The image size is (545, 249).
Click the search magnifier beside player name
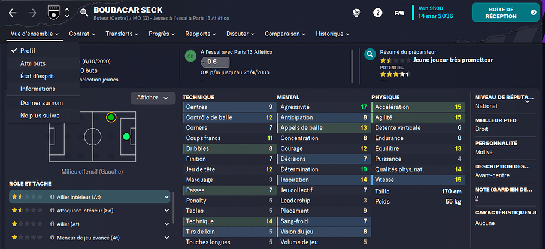point(84,13)
